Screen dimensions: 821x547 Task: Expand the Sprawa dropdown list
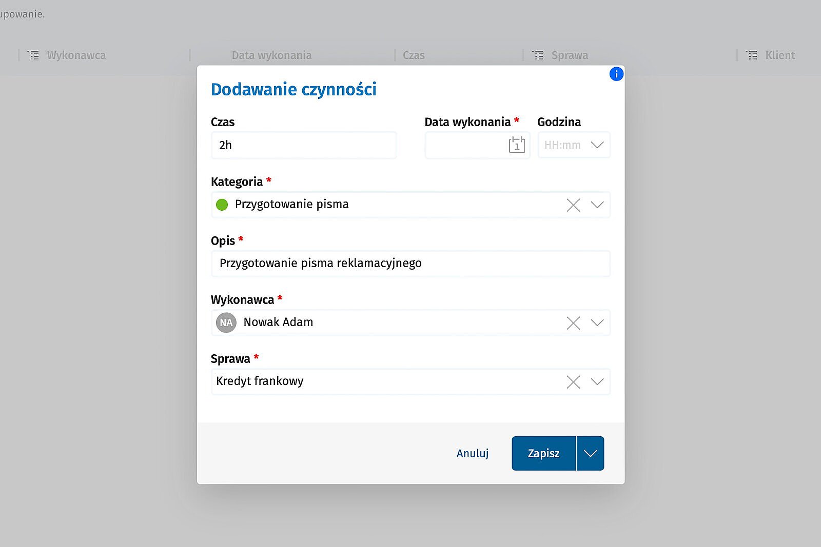coord(597,382)
